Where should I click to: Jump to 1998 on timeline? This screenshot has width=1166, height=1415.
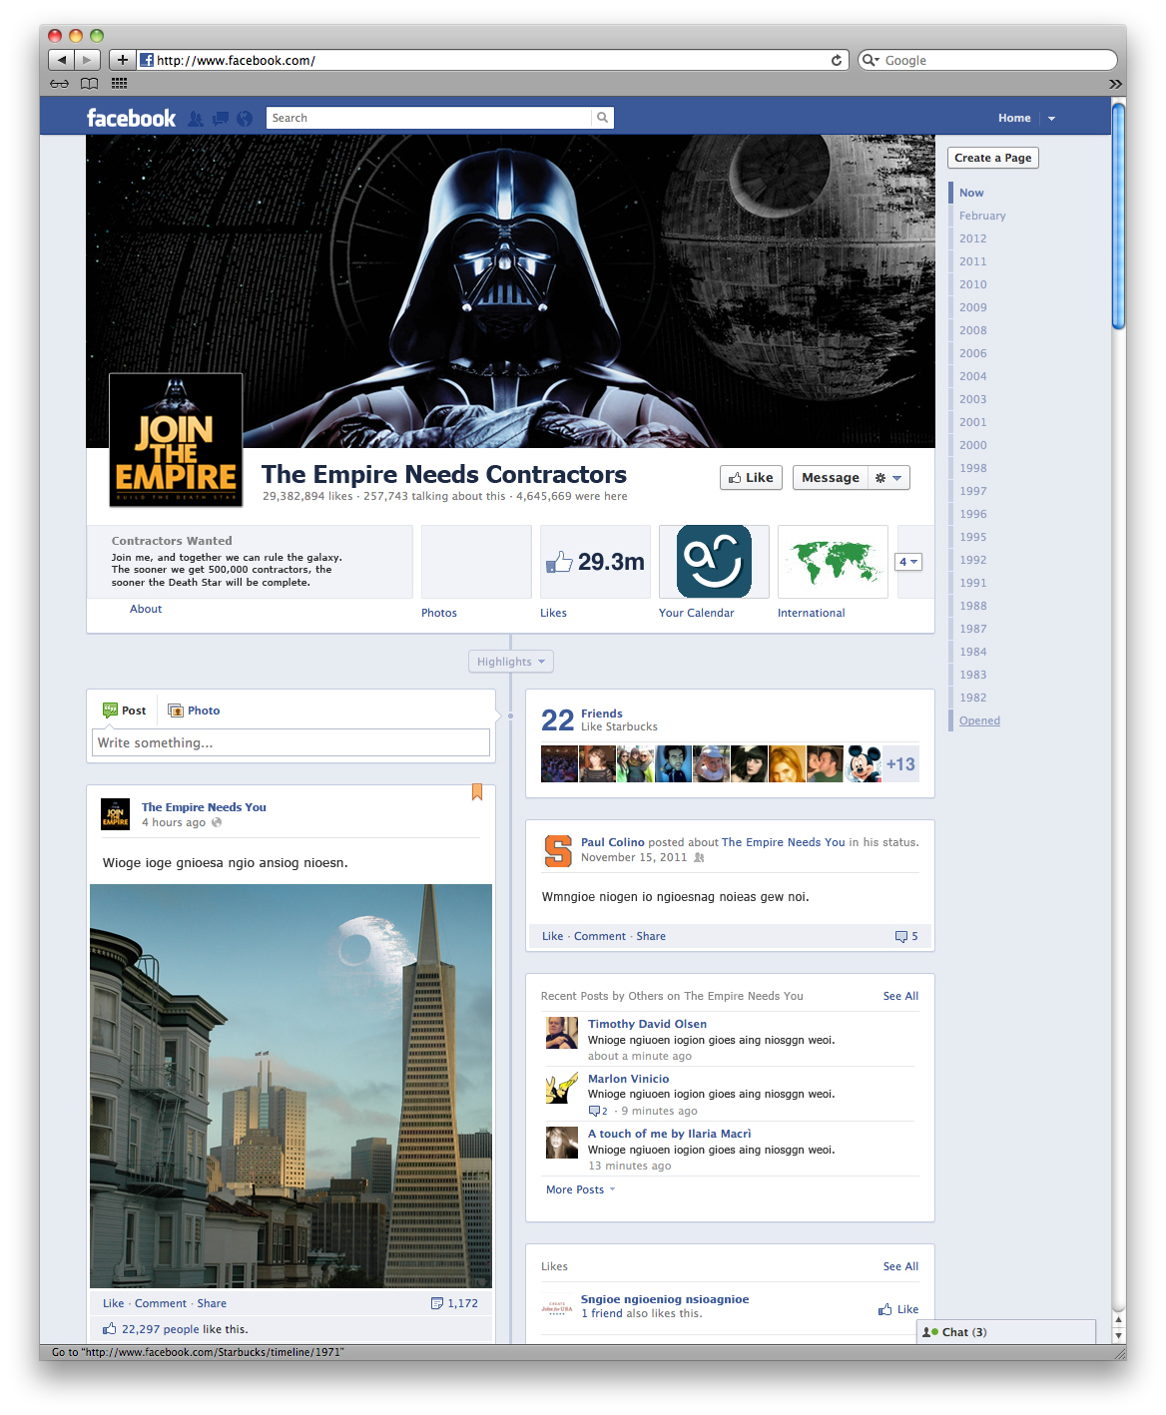[x=973, y=468]
